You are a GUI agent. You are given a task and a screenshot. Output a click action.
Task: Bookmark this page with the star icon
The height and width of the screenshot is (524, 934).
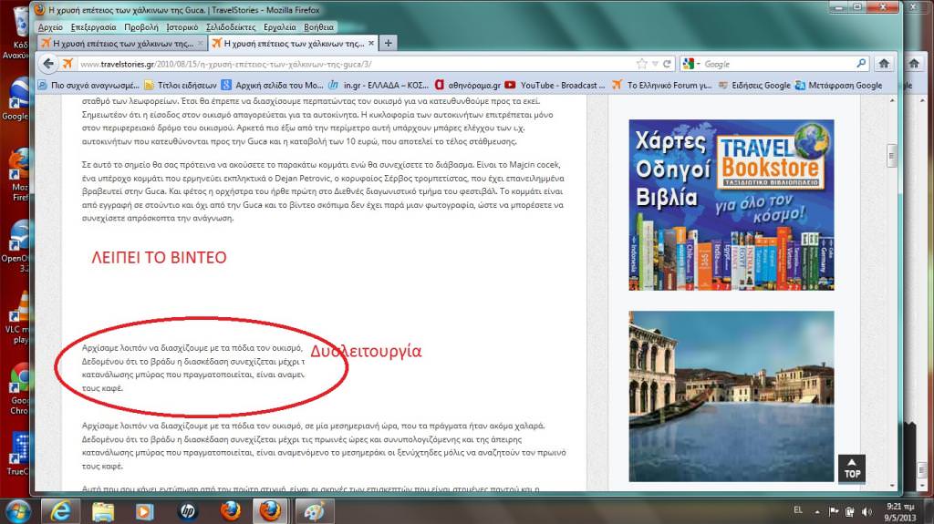(x=642, y=64)
